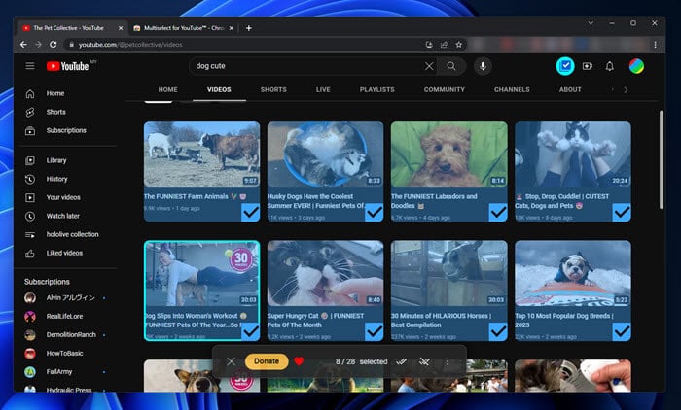
Task: Click the search magnifier button
Action: (x=451, y=66)
